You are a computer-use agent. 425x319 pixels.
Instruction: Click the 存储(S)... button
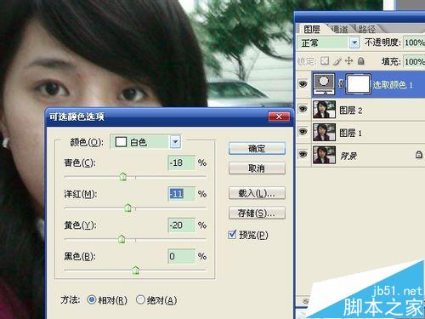[257, 213]
